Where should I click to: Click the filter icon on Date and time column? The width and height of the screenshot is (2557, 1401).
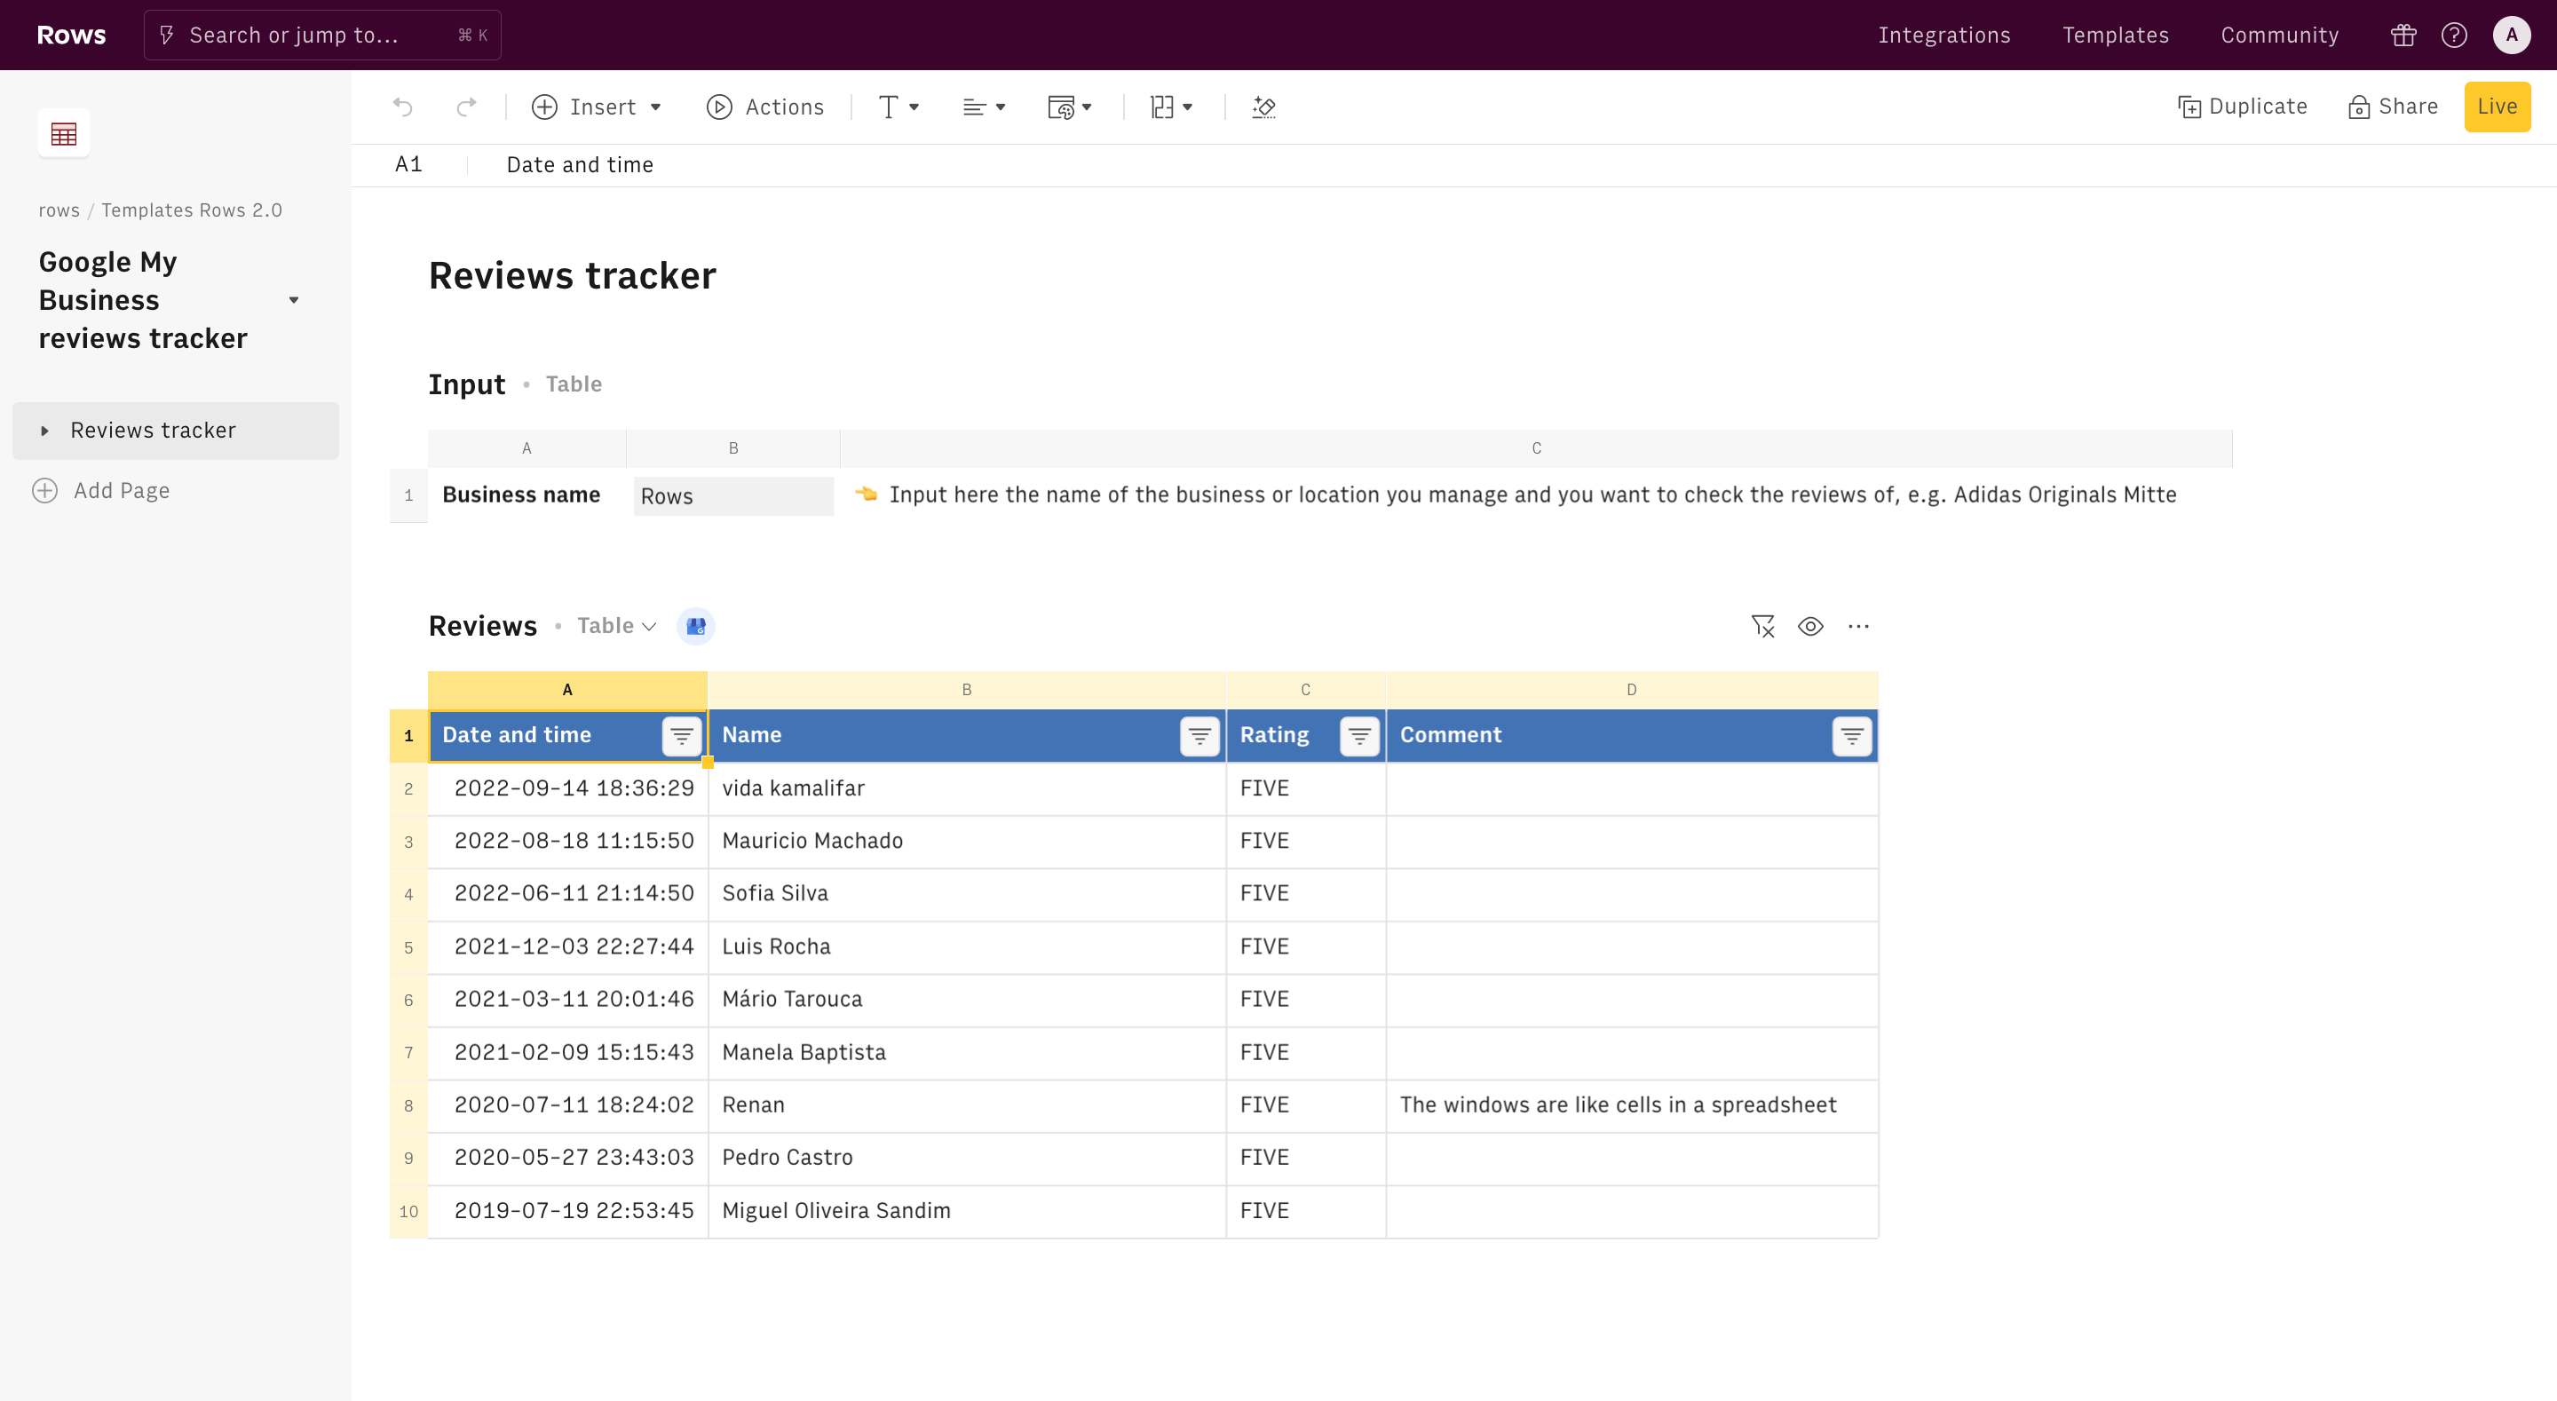pos(680,735)
